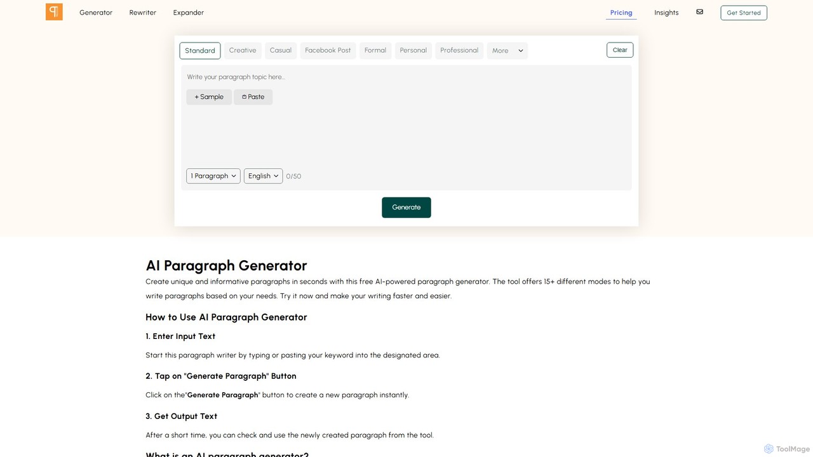Open the Expander tool
813x457 pixels.
[x=189, y=13]
